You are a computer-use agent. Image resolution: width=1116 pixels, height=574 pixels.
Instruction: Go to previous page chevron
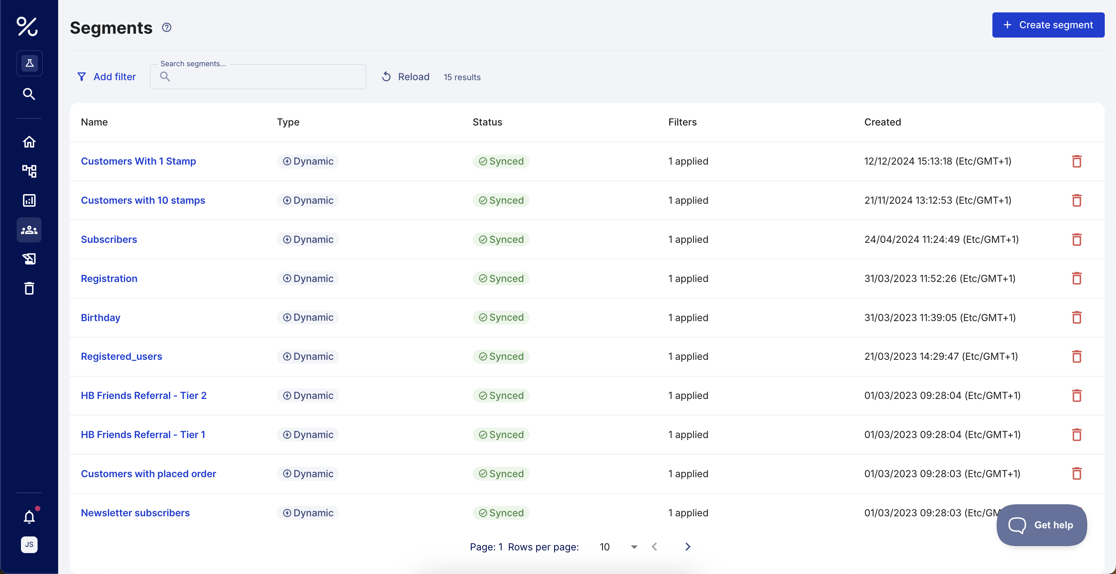point(654,547)
